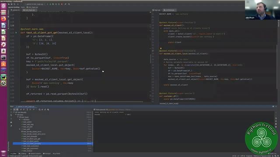Screen dimensions: 280x157
Task: Click the sort alphabetically icon in test toolbar
Action: [x=21, y=109]
